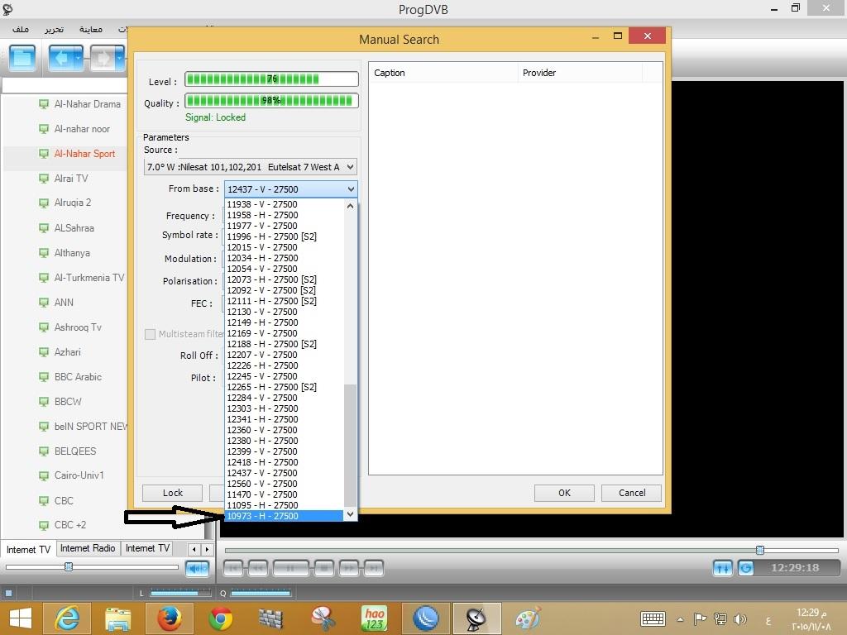Image resolution: width=847 pixels, height=635 pixels.
Task: Click the playback seek slider handle
Action: (x=760, y=550)
